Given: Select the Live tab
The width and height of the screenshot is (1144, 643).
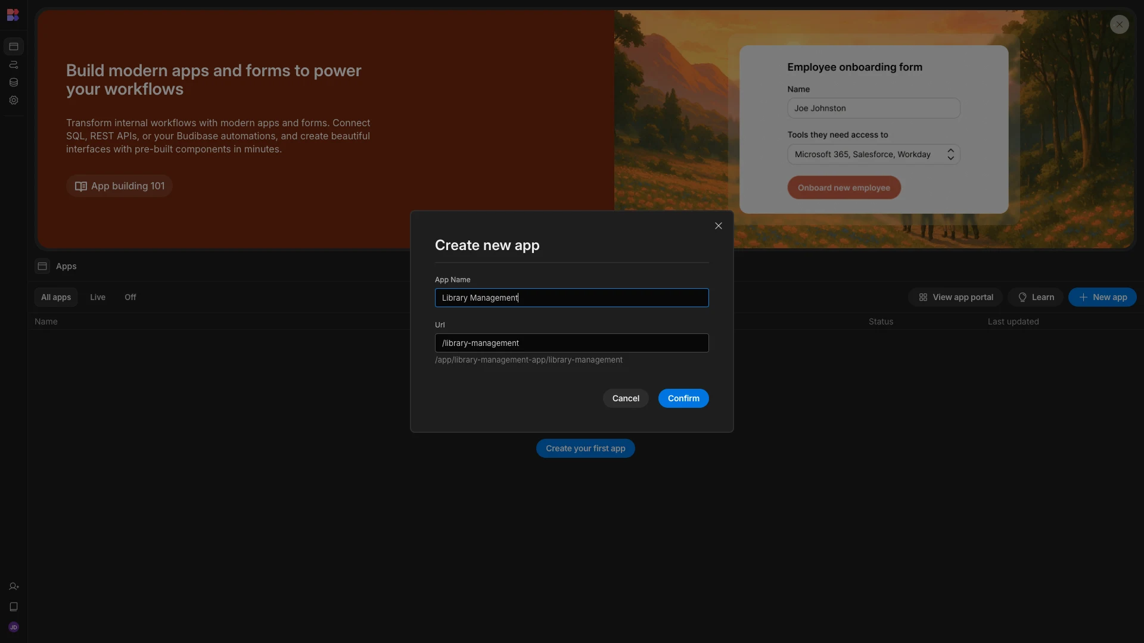Looking at the screenshot, I should pos(98,297).
